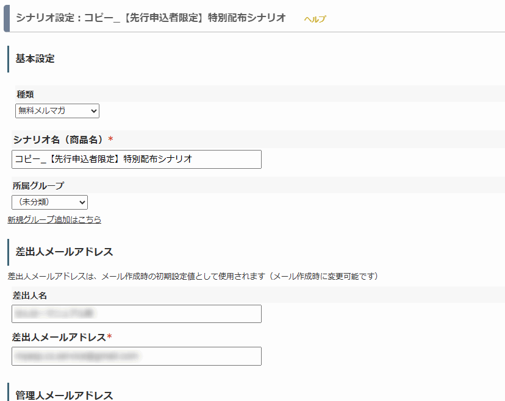
Task: Open the ヘルプ link beside the title
Action: tap(315, 19)
